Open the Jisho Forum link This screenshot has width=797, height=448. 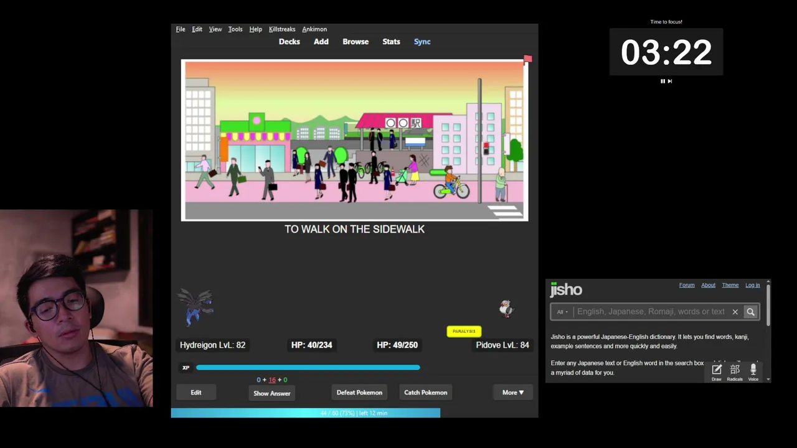pos(687,285)
